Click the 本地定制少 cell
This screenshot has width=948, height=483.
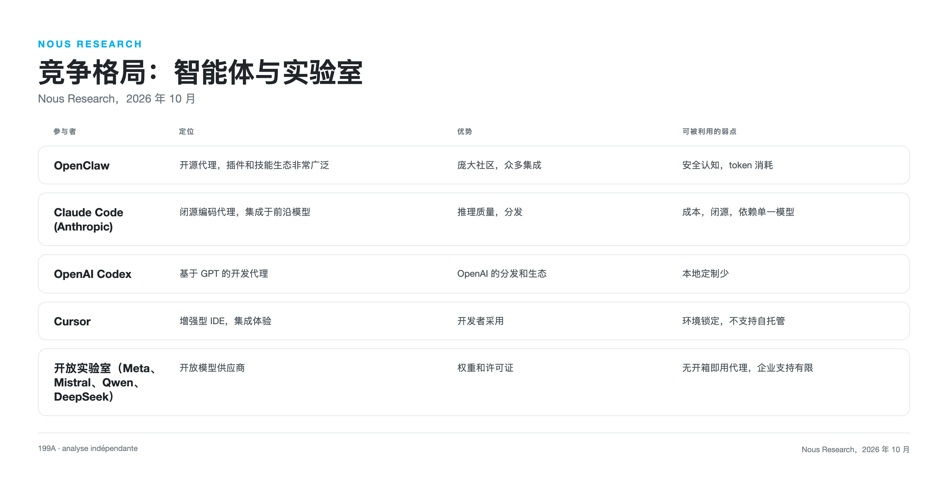tap(705, 274)
